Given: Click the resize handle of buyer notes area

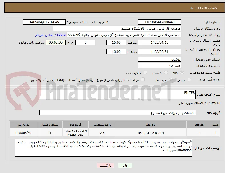Looking at the screenshot, I should (x=17, y=155).
